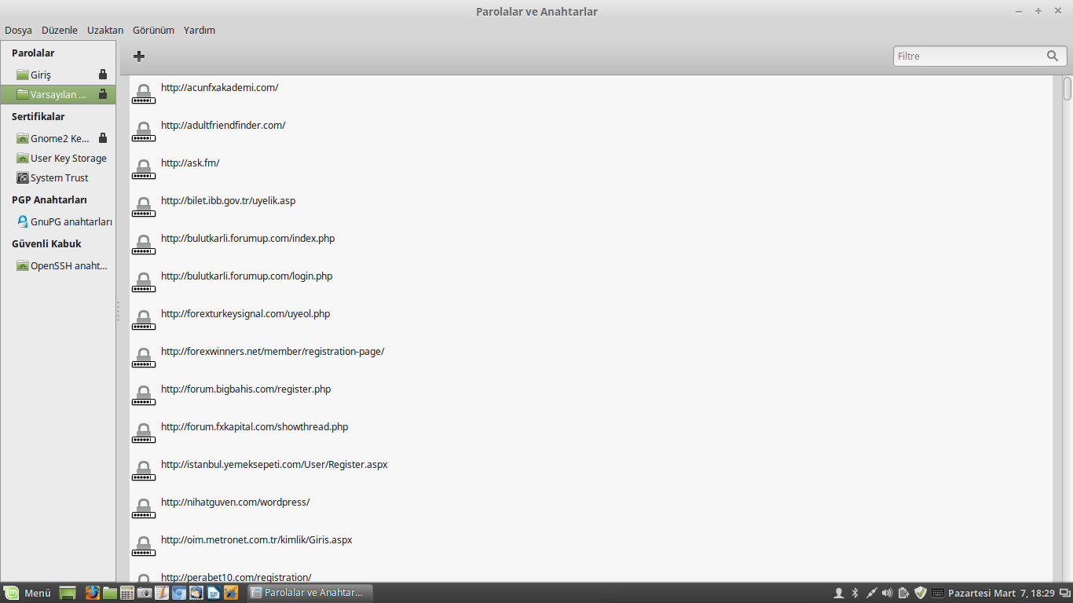Screen dimensions: 1073x603
Task: Open the Düzenle menu
Action: coord(60,30)
